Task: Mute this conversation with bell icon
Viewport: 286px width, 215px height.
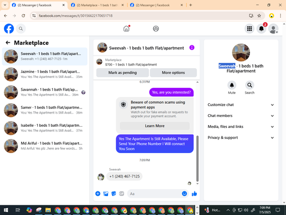Action: [232, 85]
